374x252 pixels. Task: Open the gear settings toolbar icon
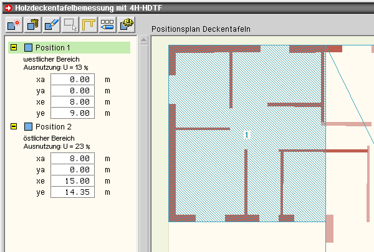click(x=127, y=25)
